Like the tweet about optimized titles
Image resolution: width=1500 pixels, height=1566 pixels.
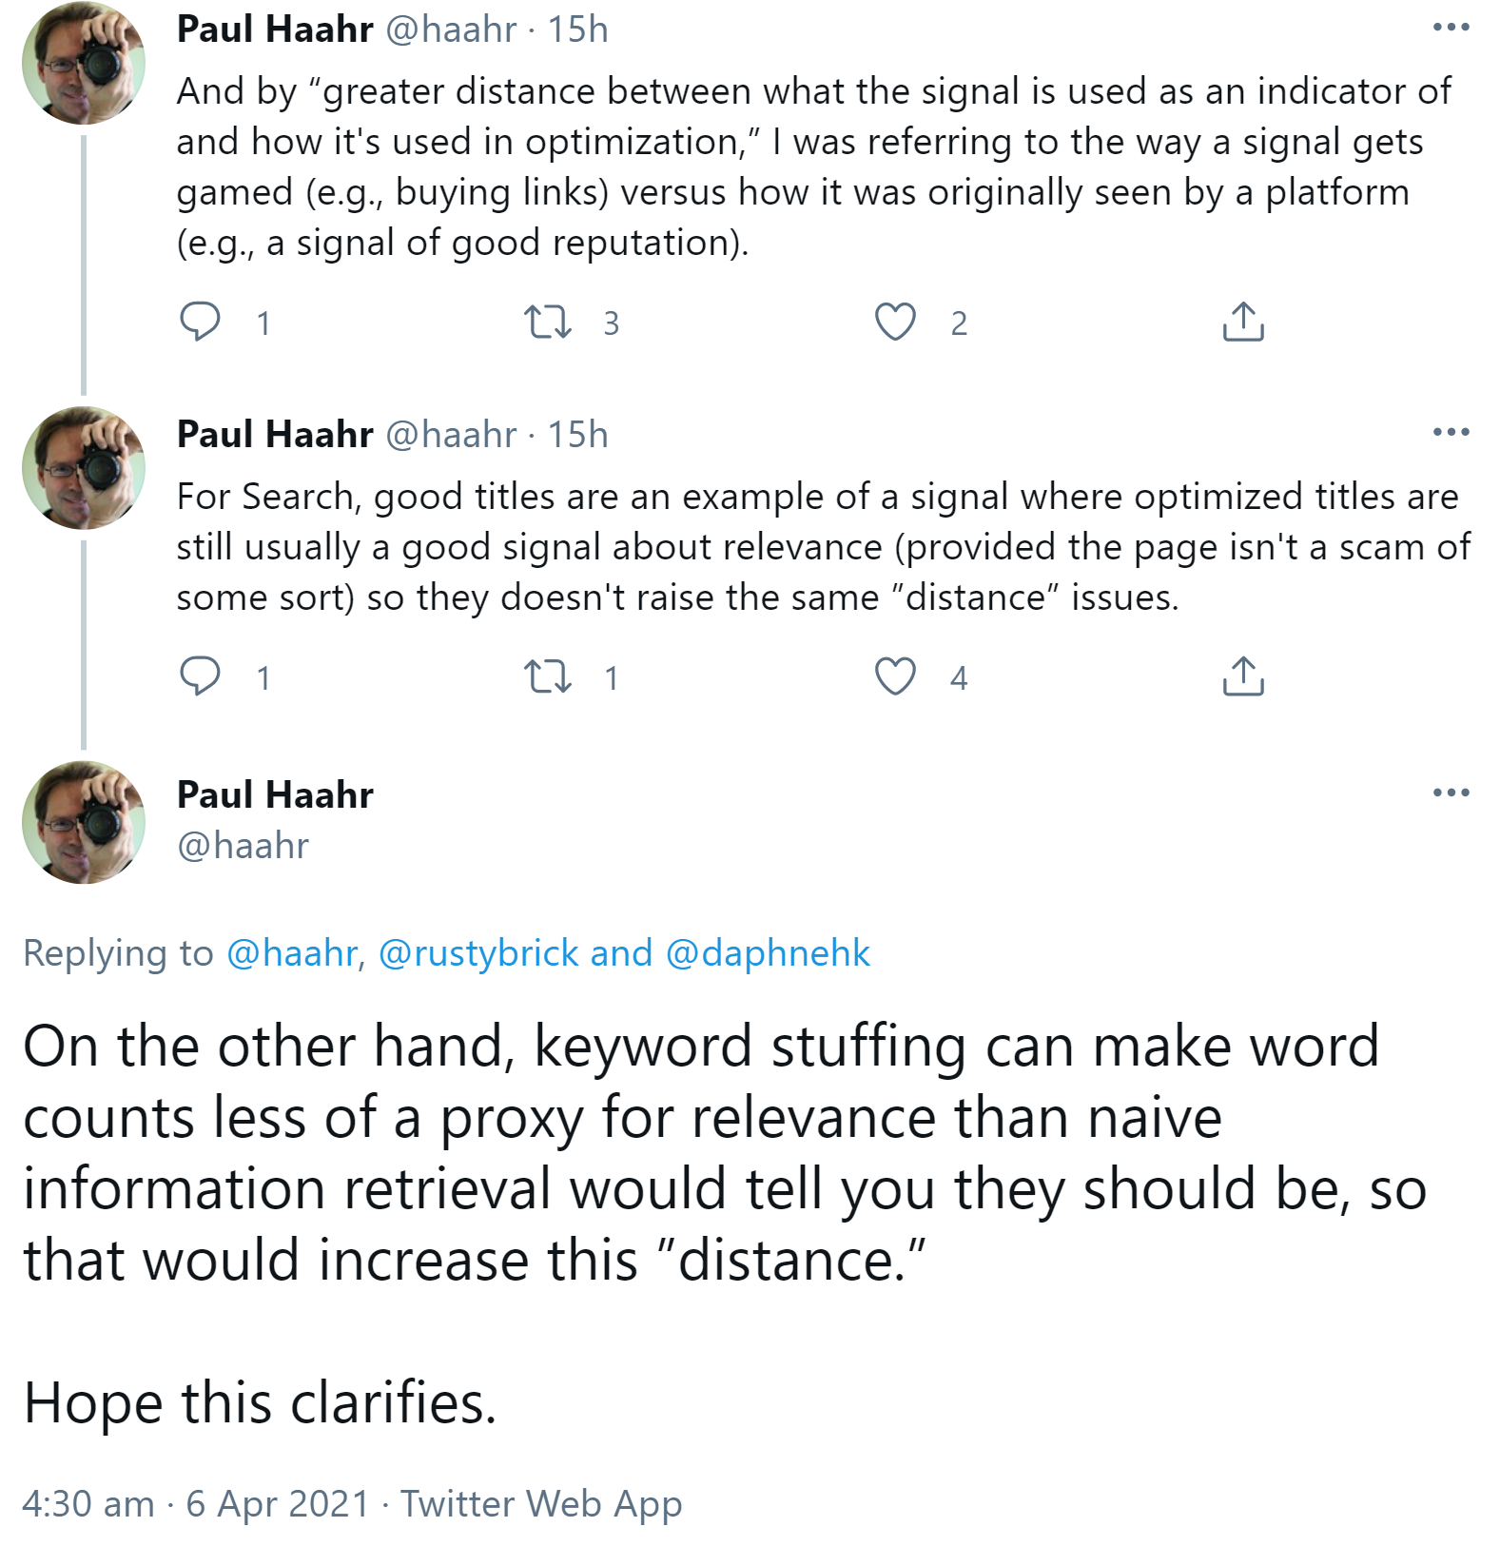894,677
